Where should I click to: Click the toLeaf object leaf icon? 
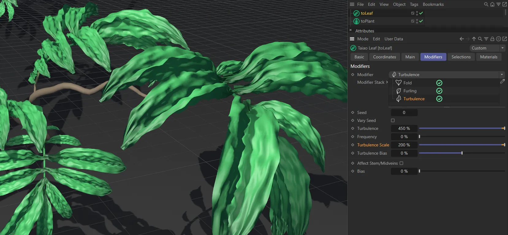(356, 13)
